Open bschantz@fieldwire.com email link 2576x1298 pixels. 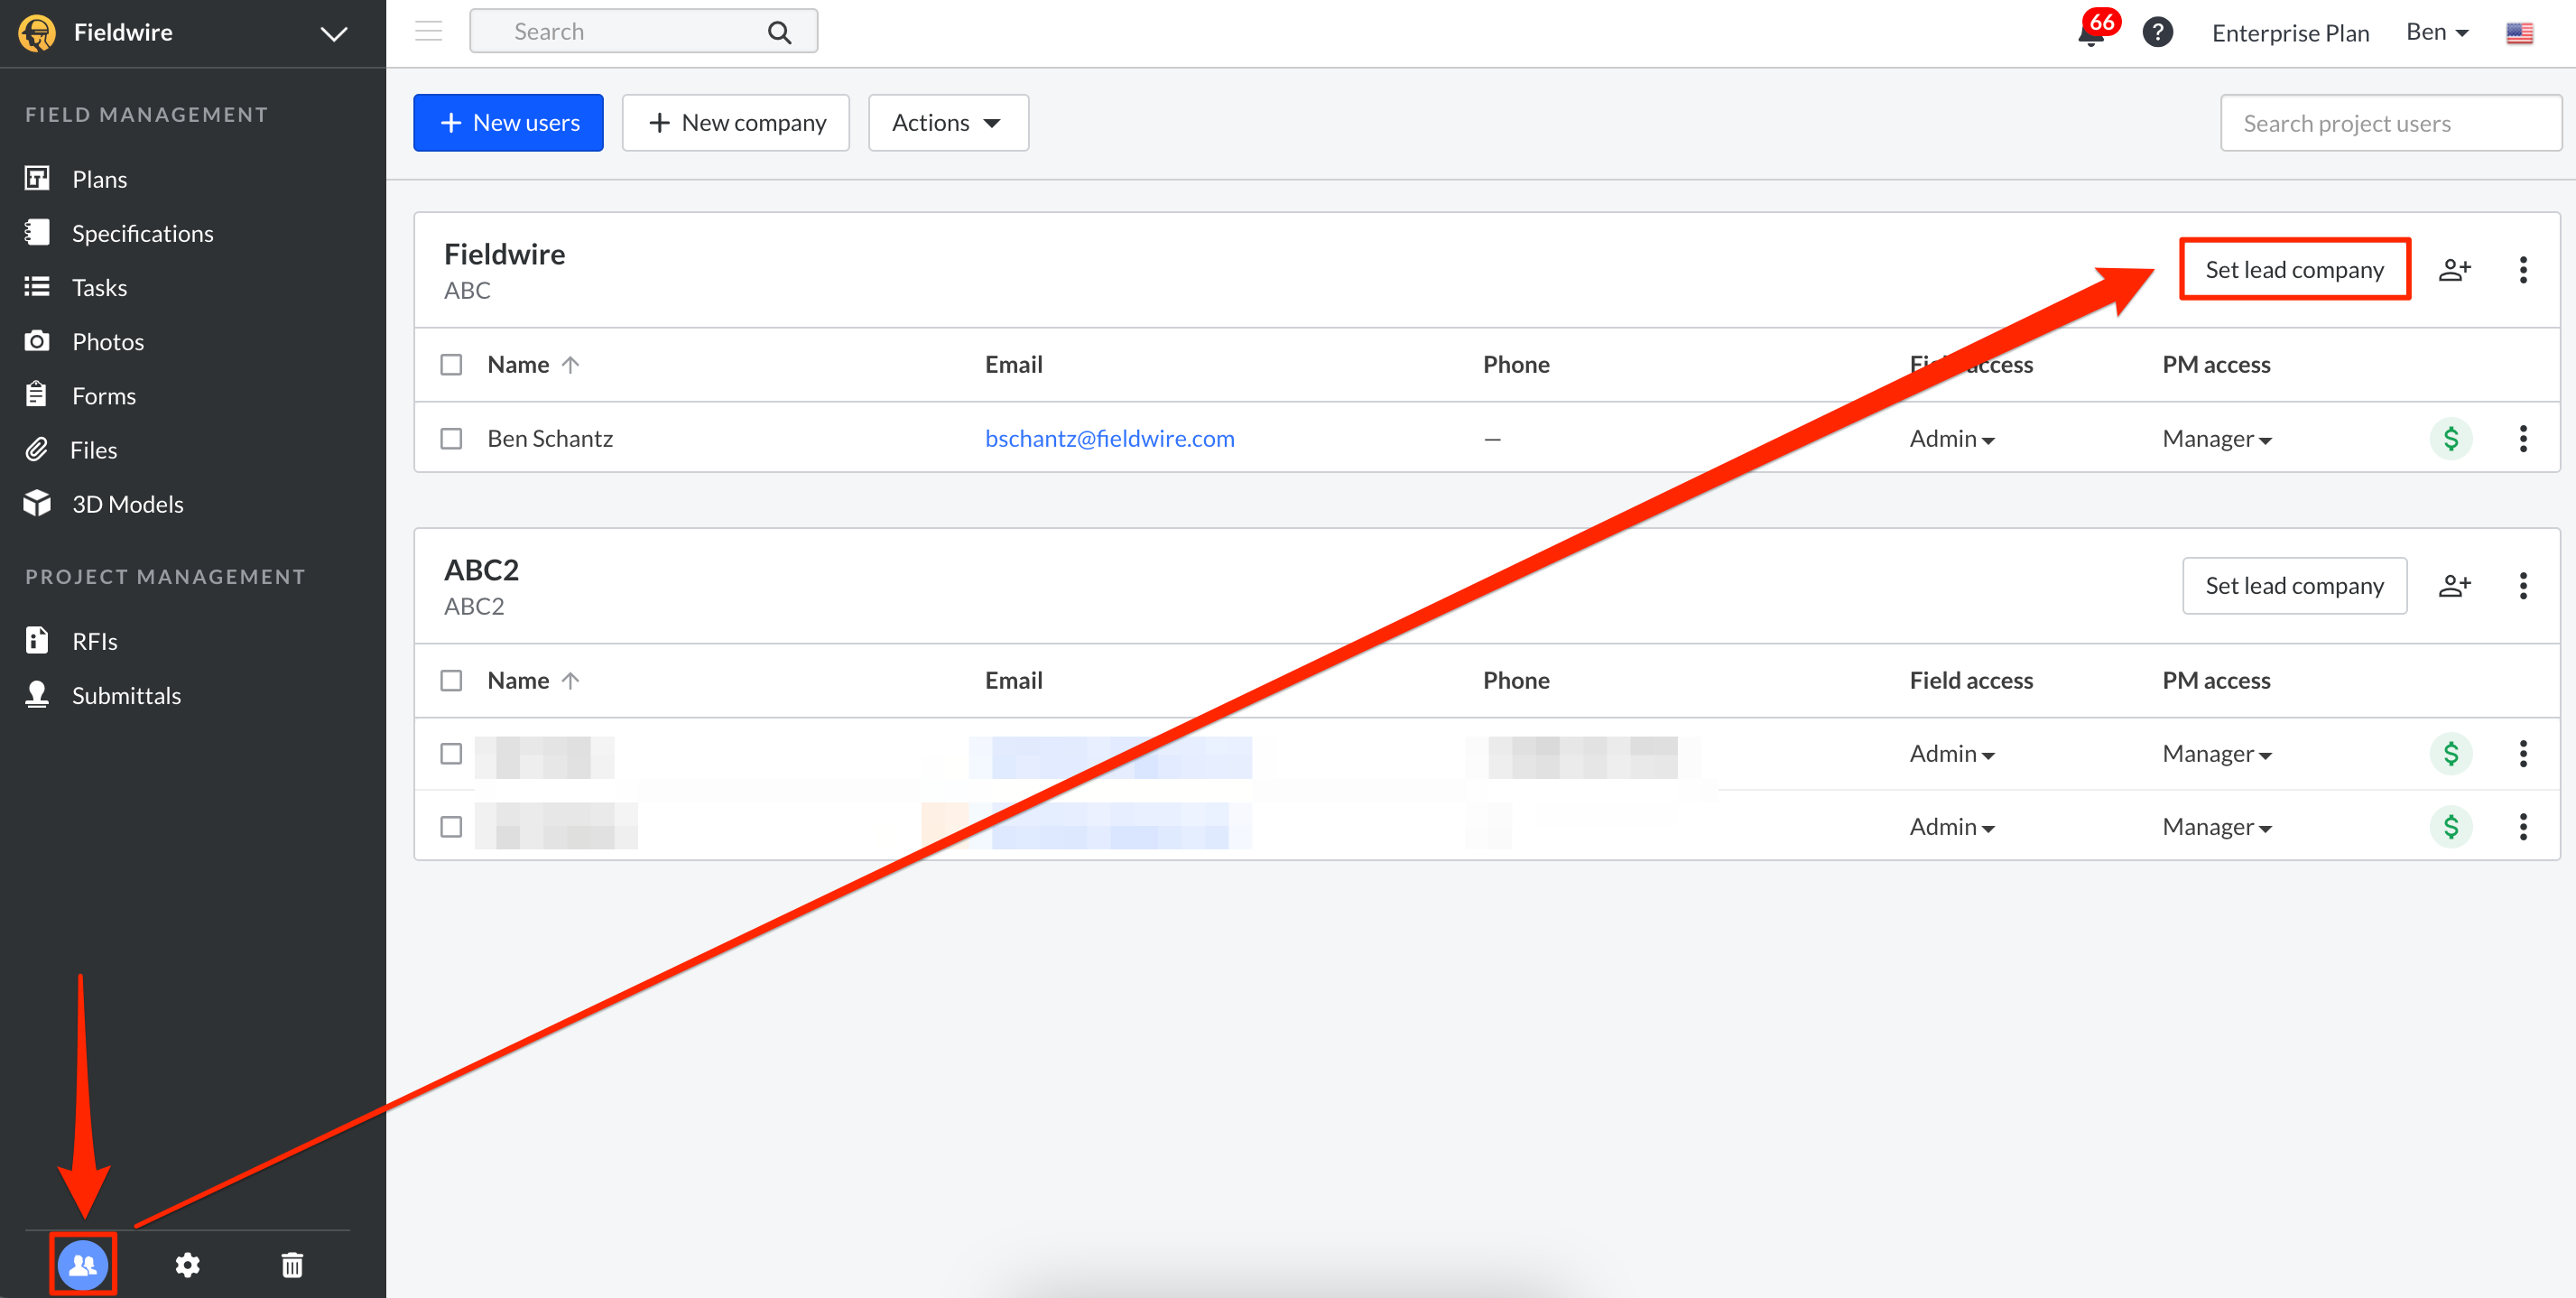tap(1109, 439)
